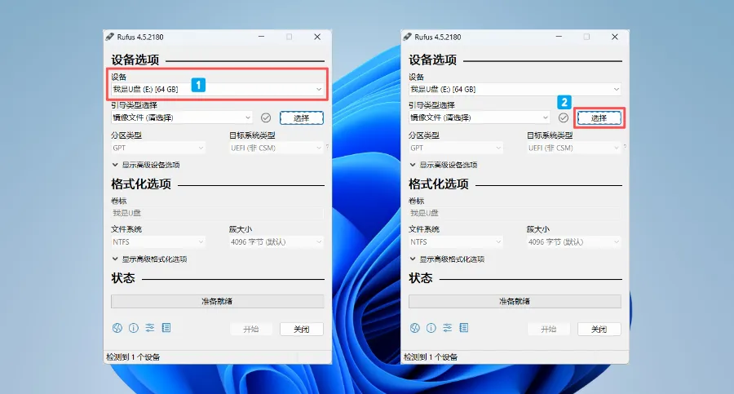The image size is (734, 394).
Task: Click the target system help question mark, right window
Action: [625, 147]
